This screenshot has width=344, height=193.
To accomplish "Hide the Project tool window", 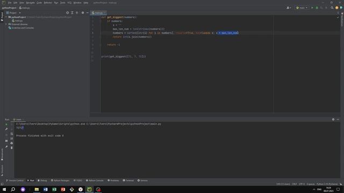I will tap(87, 13).
